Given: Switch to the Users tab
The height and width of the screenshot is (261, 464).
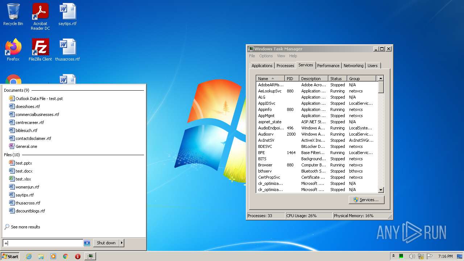Looking at the screenshot, I should [373, 66].
